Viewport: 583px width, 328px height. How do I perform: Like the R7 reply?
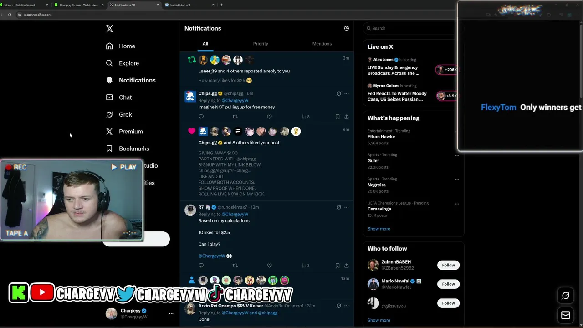pos(269,266)
